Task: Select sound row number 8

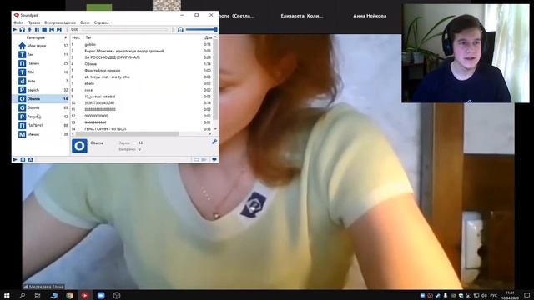Action: pyautogui.click(x=141, y=90)
